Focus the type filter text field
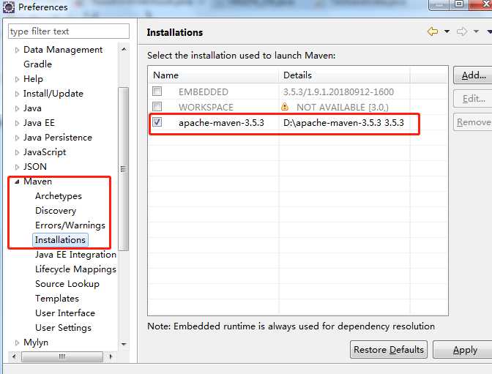The height and width of the screenshot is (374, 492). tap(69, 31)
